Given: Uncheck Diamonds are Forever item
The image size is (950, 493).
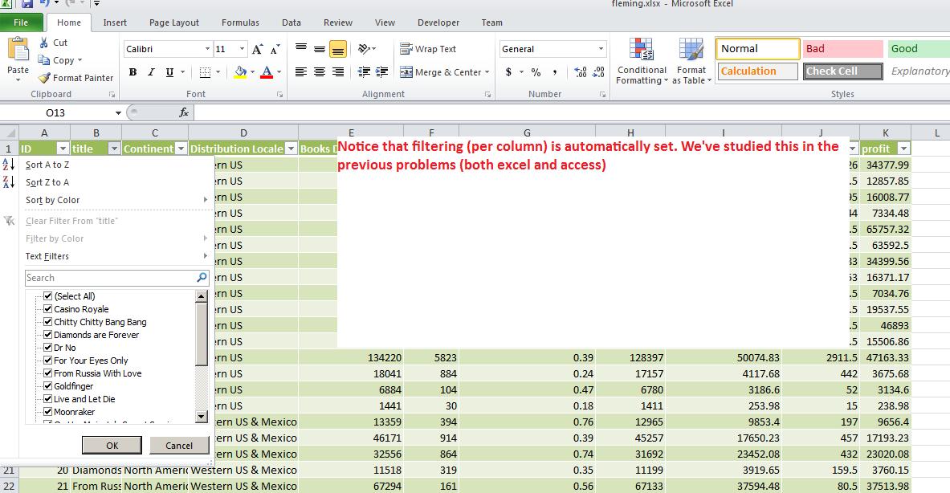Looking at the screenshot, I should click(48, 334).
